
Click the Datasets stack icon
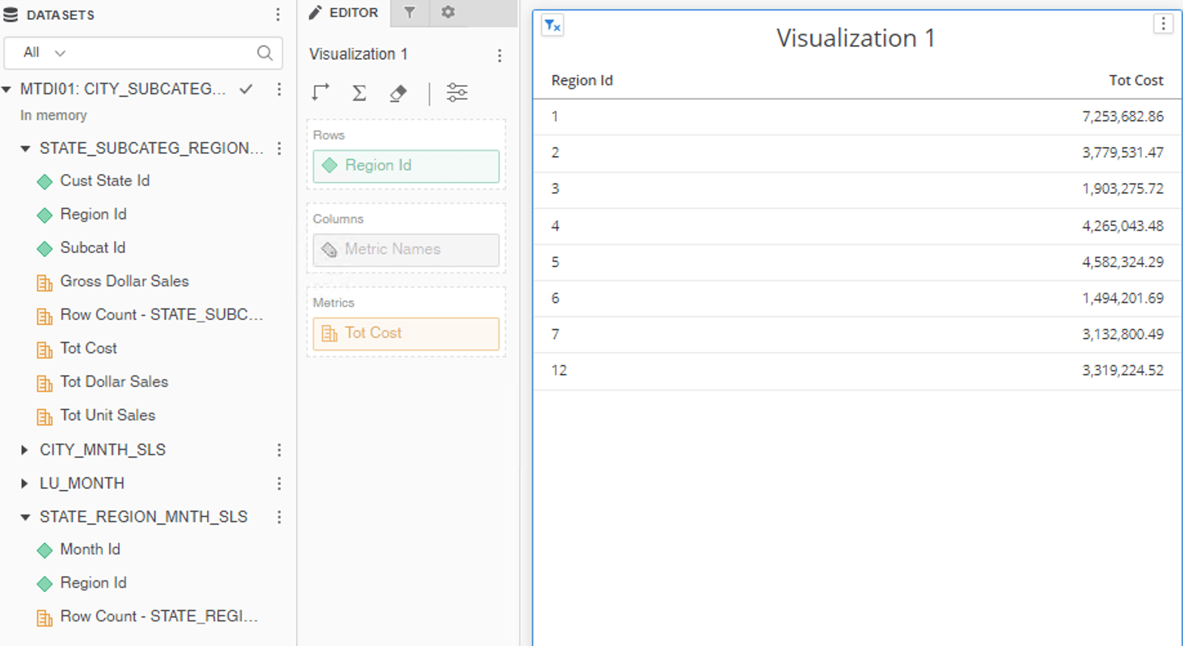coord(10,15)
